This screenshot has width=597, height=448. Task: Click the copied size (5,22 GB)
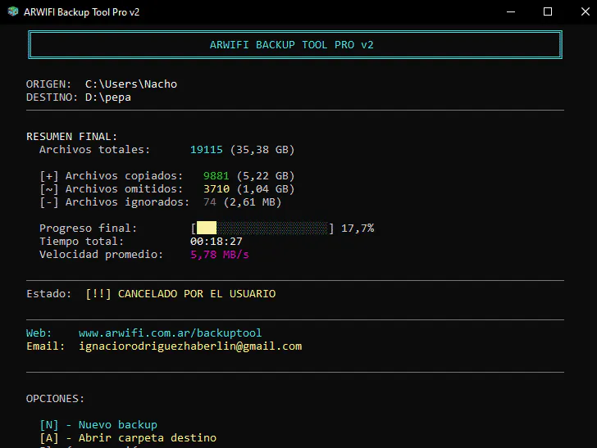(266, 176)
